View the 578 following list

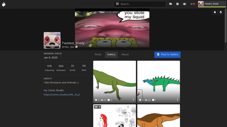point(49,68)
